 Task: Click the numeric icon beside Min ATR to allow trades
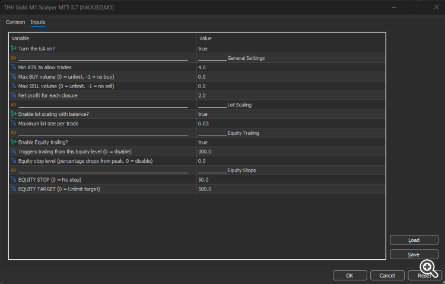(14, 67)
